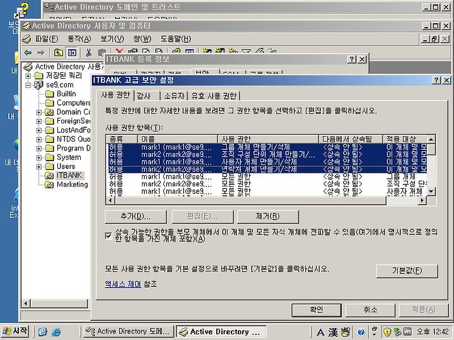Click the Up One Level folder icon
The width and height of the screenshot is (454, 340).
point(59,53)
